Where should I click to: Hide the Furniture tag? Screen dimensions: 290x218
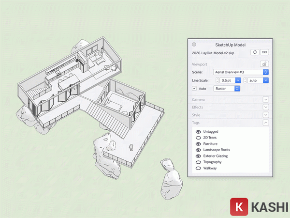click(198, 144)
